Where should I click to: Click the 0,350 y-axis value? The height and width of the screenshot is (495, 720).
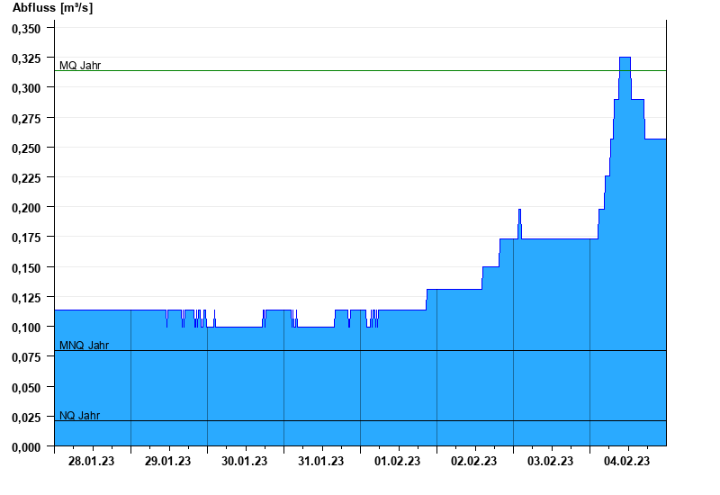click(26, 28)
